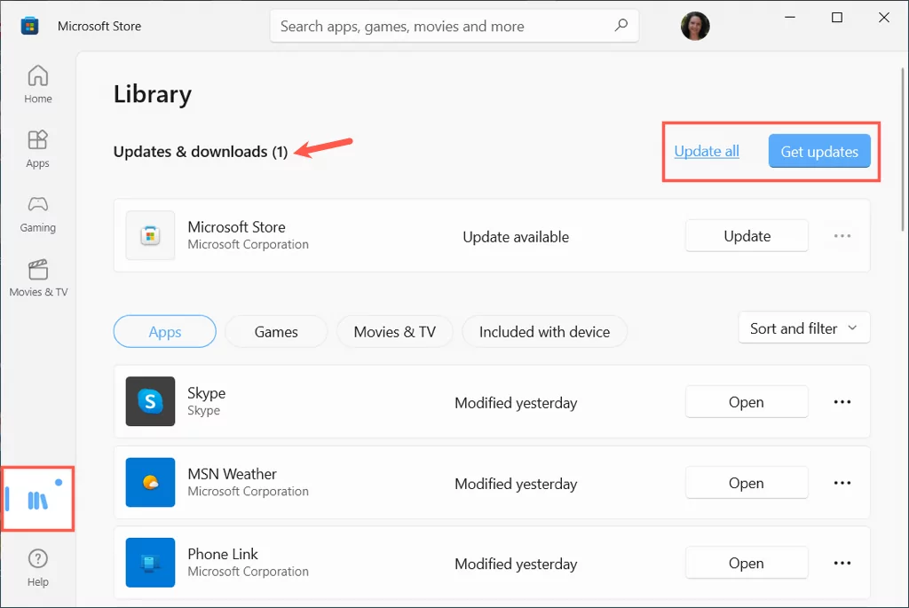The image size is (909, 608).
Task: Click the Phone Link app icon
Action: [x=150, y=562]
